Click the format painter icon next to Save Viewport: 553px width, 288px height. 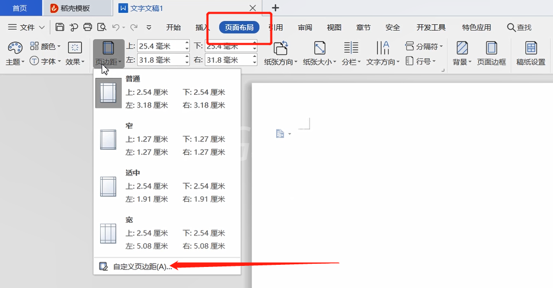click(x=74, y=27)
